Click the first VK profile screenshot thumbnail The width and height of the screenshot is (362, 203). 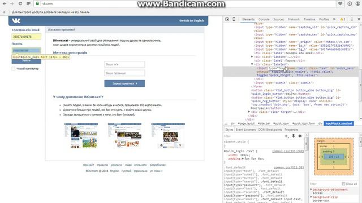click(81, 135)
